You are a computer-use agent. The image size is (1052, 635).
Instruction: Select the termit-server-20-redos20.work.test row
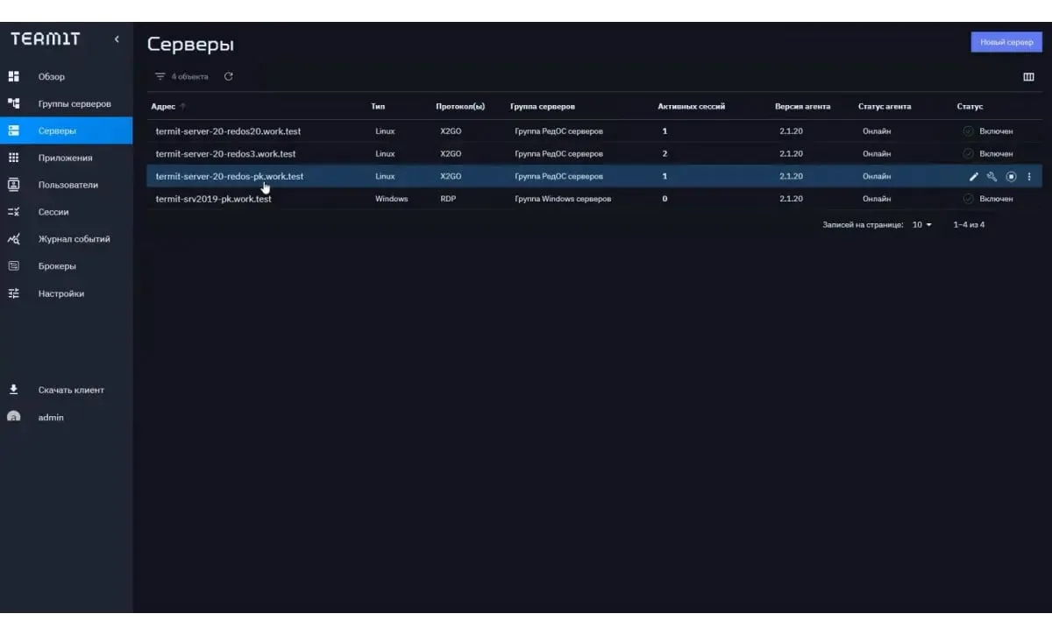[228, 131]
